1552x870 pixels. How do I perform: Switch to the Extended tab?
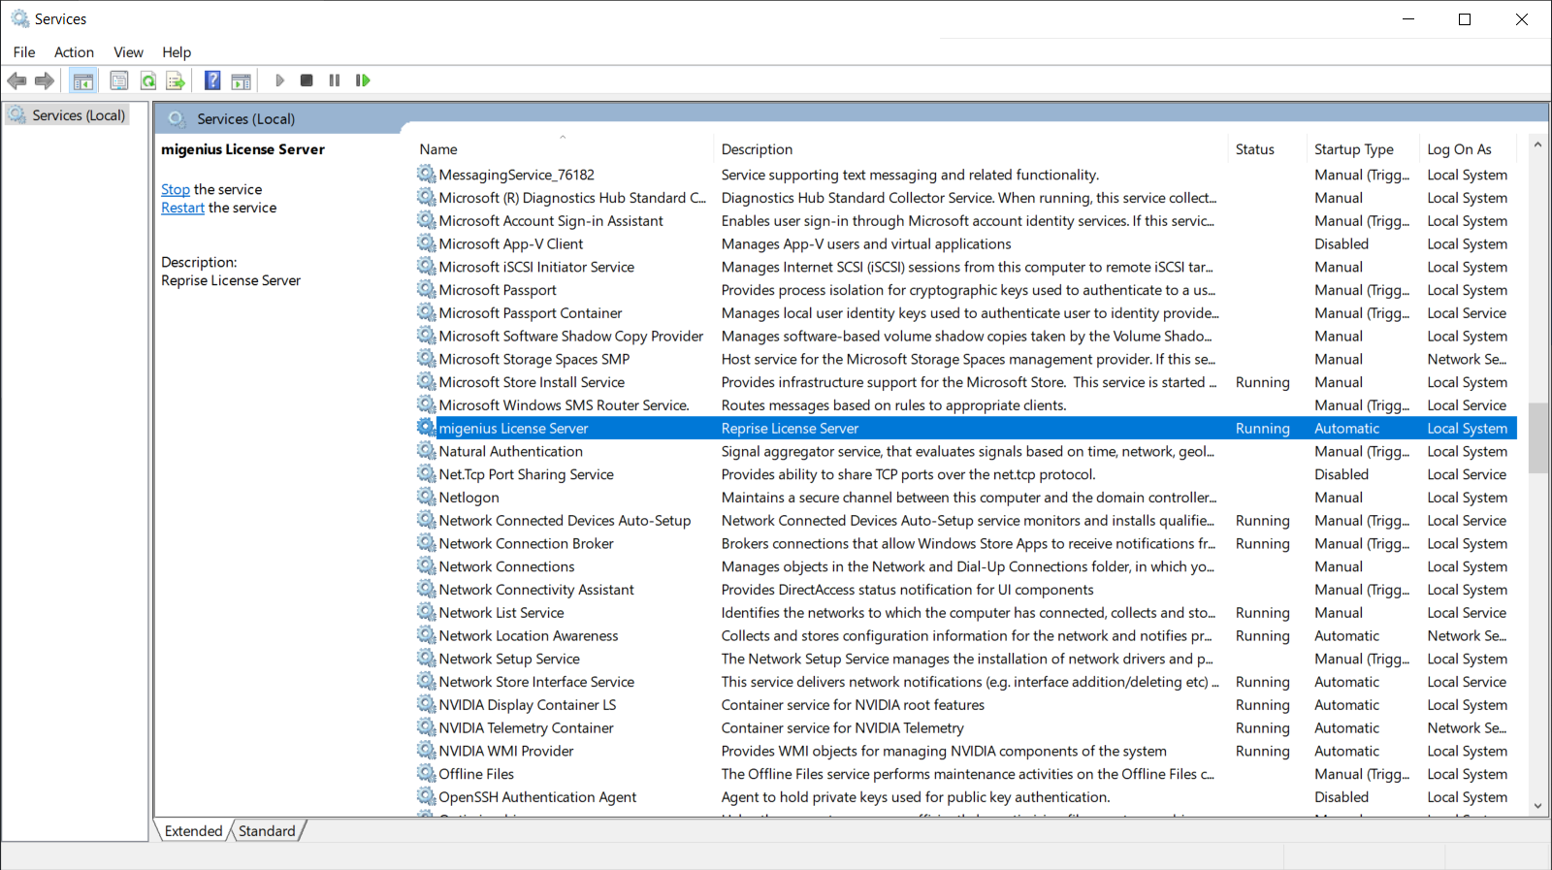(x=194, y=831)
